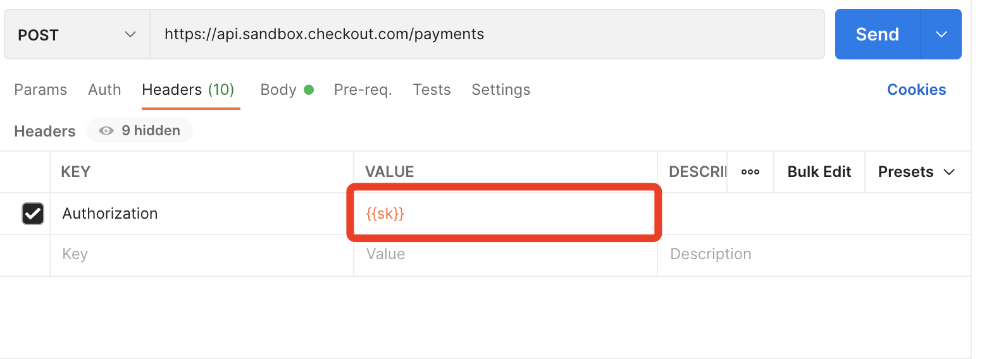Open the three-dots column options icon

[750, 172]
